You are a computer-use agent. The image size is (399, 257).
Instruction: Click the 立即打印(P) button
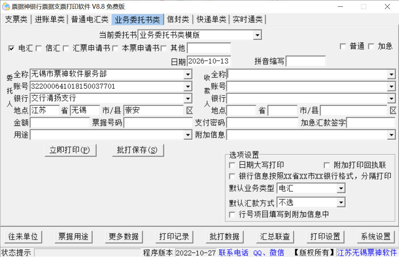point(71,150)
